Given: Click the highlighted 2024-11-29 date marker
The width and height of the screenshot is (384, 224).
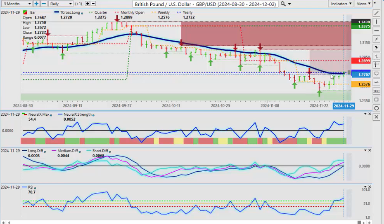Looking at the screenshot, I should [x=344, y=106].
